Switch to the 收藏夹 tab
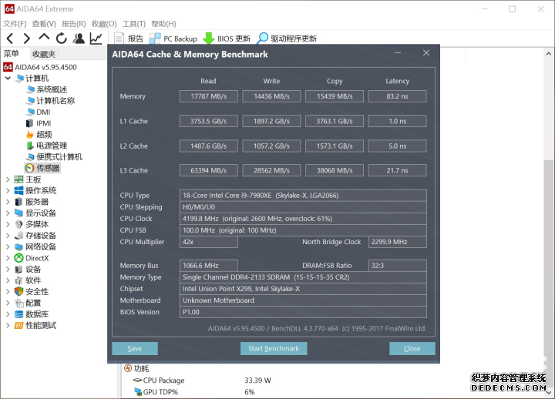 point(44,54)
